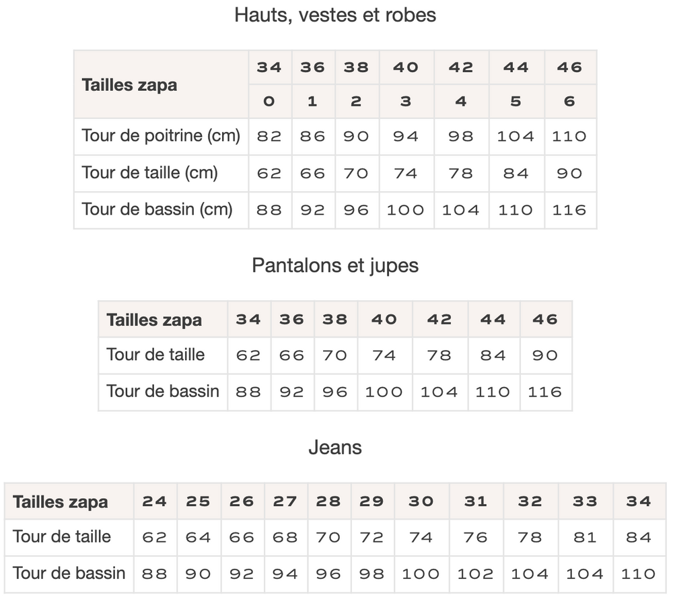Select the "Tour de poitrine (cm)" row label
673x599 pixels.
(161, 136)
